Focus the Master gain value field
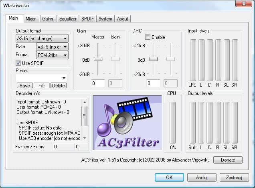The width and height of the screenshot is (255, 188). point(98,83)
